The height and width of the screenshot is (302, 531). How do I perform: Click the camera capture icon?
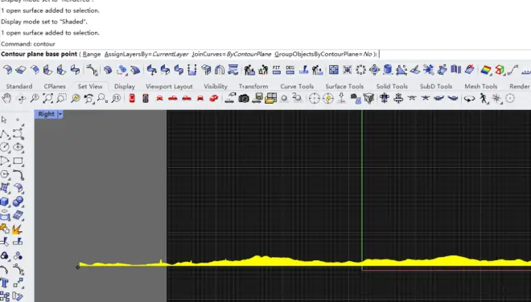point(244,99)
